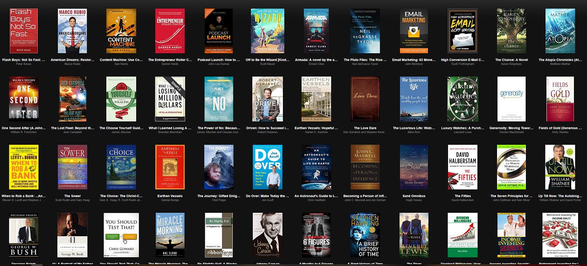The image size is (587, 266).
Task: Click the author name Neil deGrasse Tyson
Action: point(365,64)
